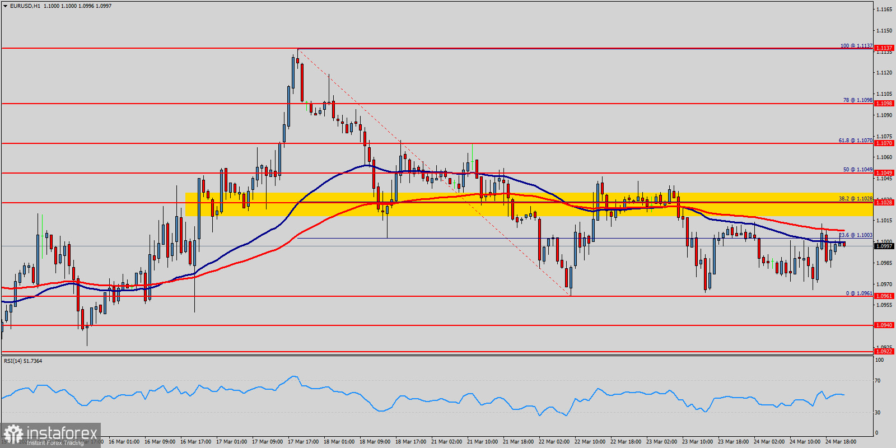Open the chart dropdown arrow beside EURUSD,H1

pos(6,6)
